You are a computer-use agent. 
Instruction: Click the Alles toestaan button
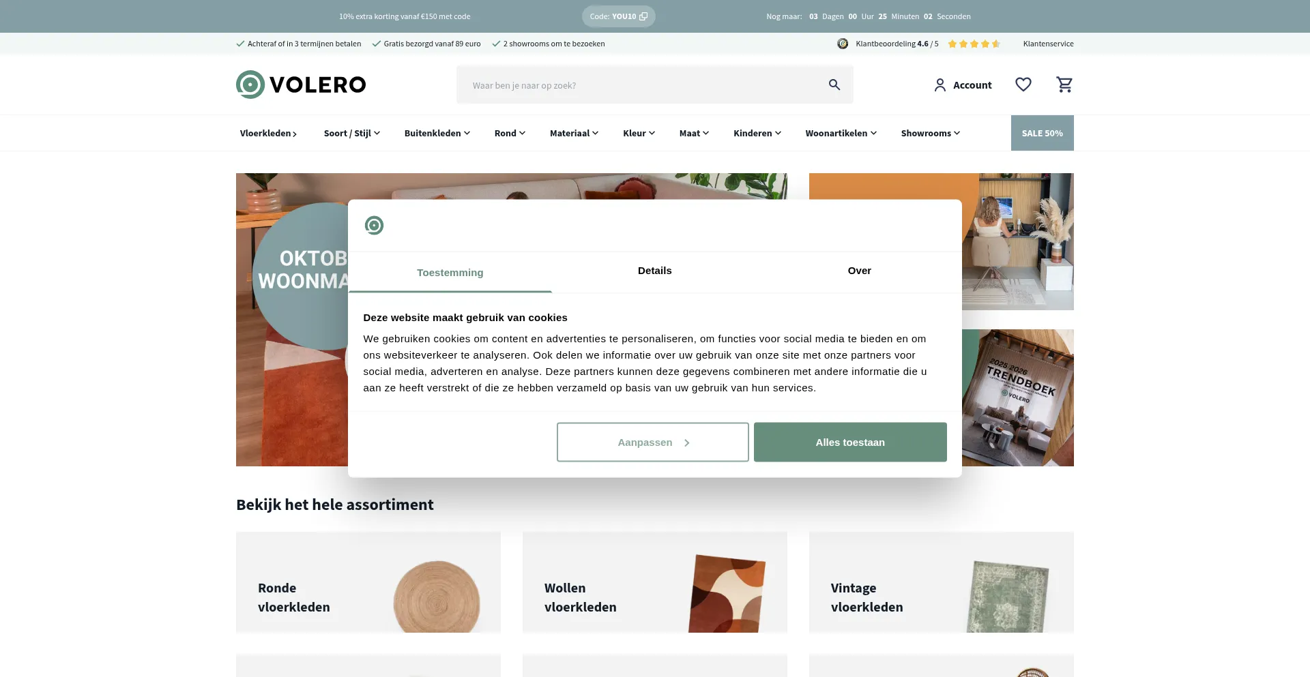click(x=850, y=442)
